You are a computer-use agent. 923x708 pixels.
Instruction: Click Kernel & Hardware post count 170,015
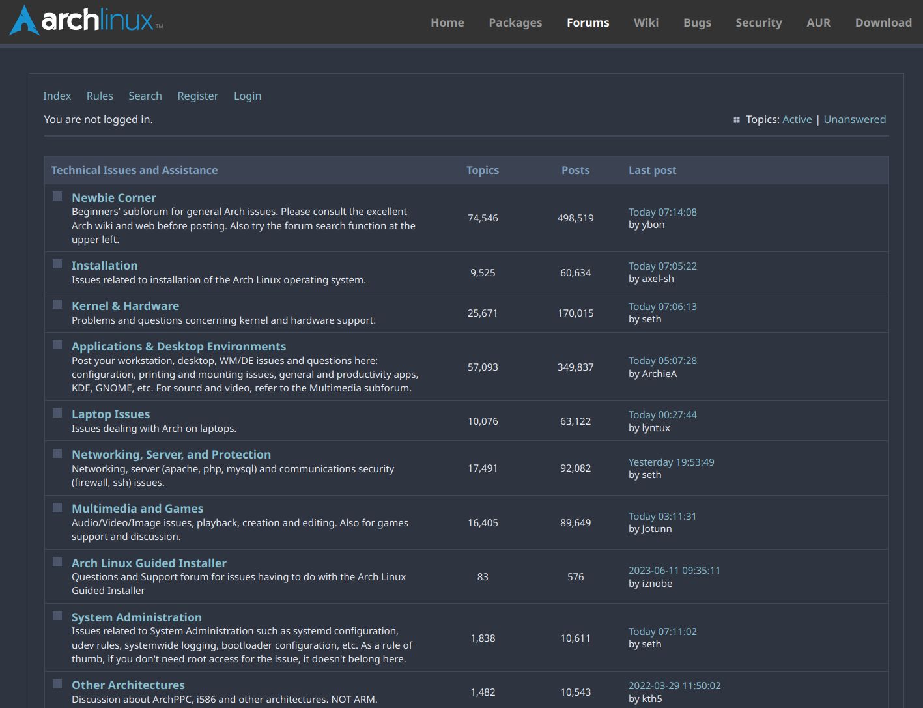coord(576,313)
